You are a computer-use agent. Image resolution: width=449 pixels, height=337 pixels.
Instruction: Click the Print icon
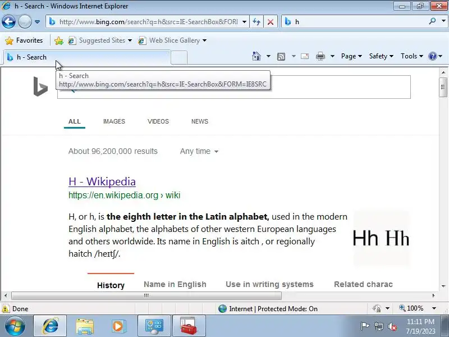tap(320, 56)
